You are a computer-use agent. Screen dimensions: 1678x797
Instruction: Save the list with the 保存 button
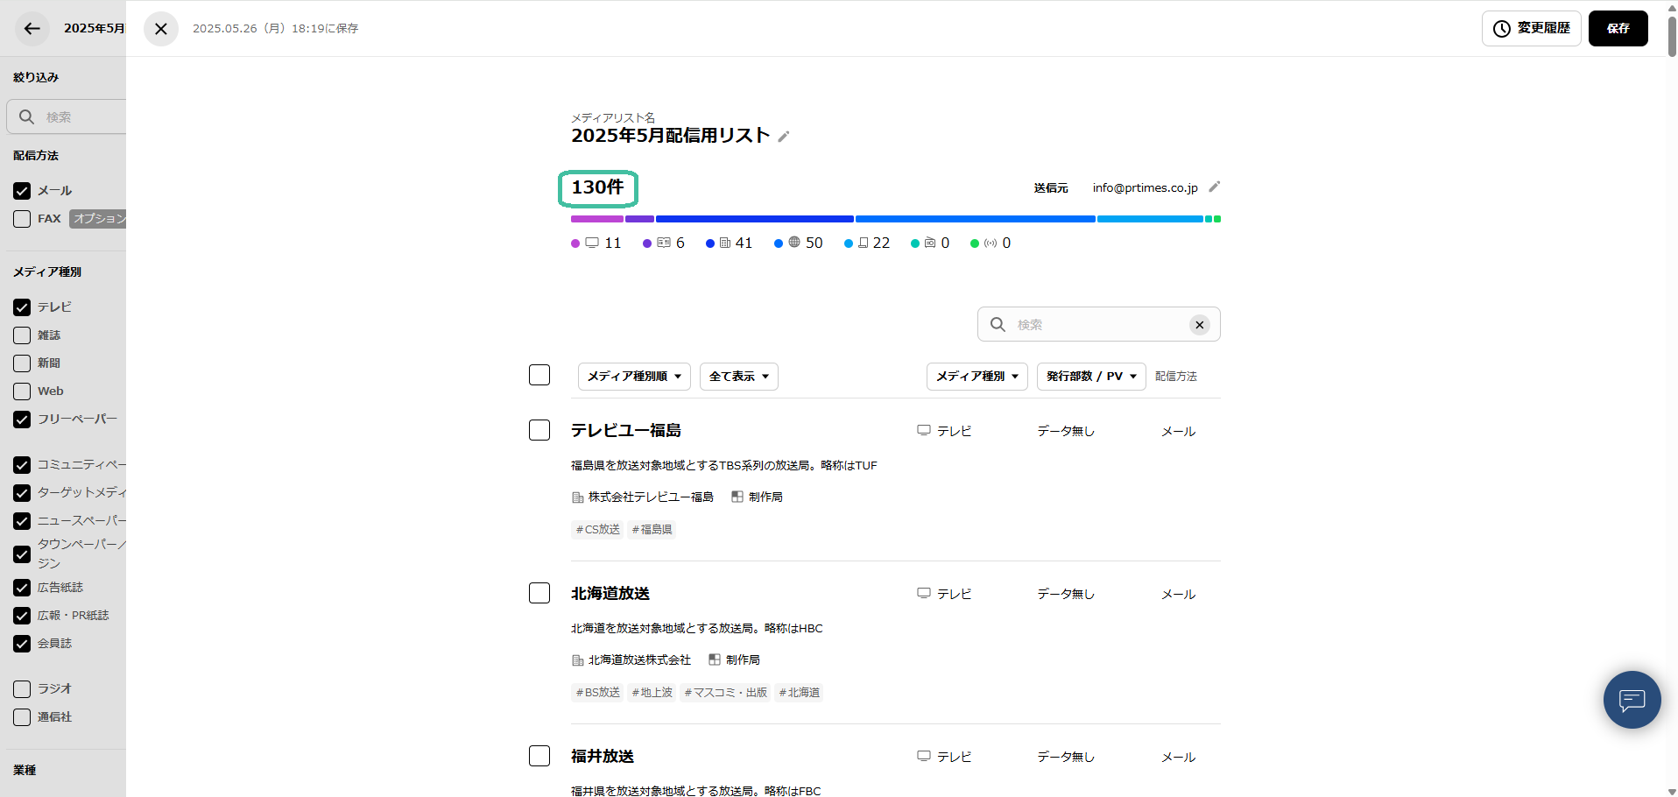[1618, 28]
